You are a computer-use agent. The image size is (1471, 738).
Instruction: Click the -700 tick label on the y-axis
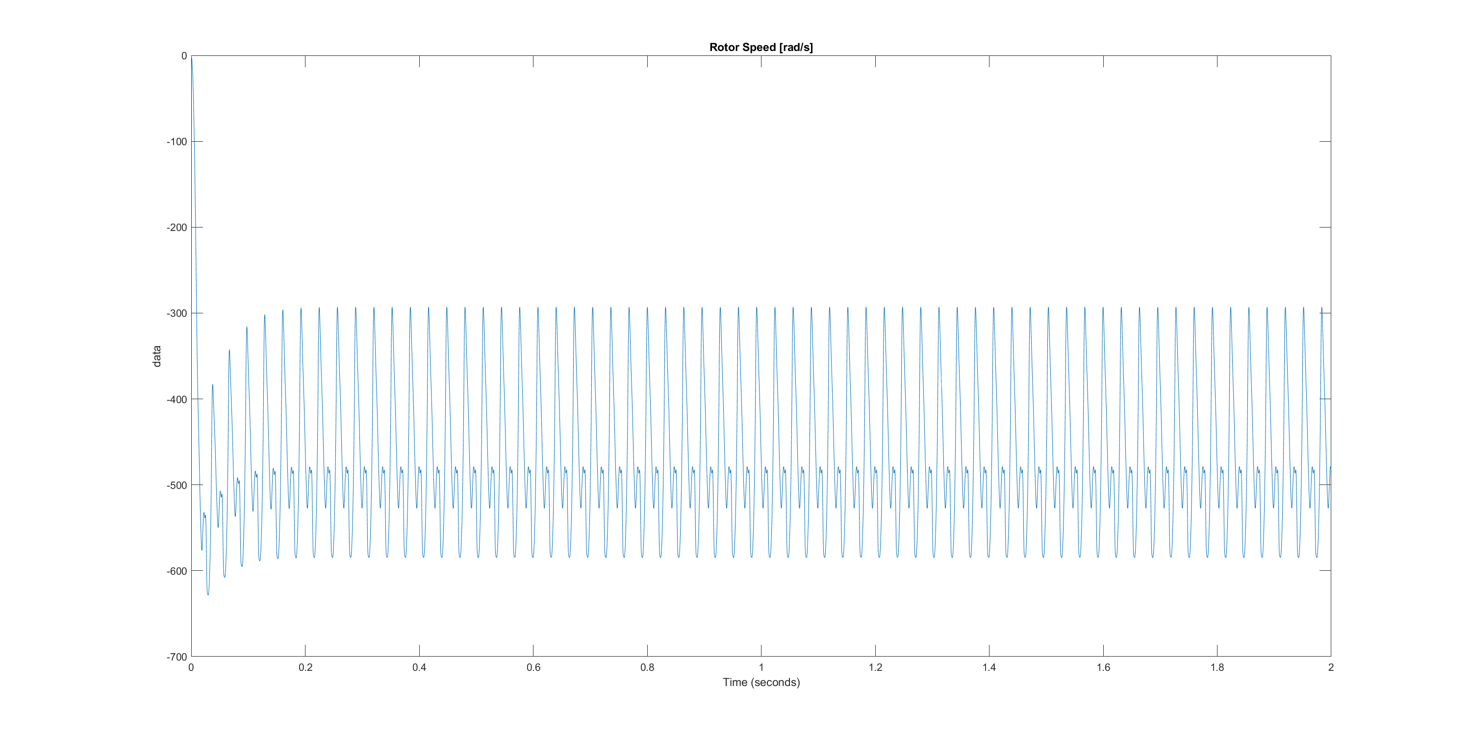click(x=177, y=657)
